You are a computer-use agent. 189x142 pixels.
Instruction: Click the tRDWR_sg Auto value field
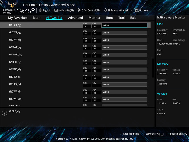[124, 33]
